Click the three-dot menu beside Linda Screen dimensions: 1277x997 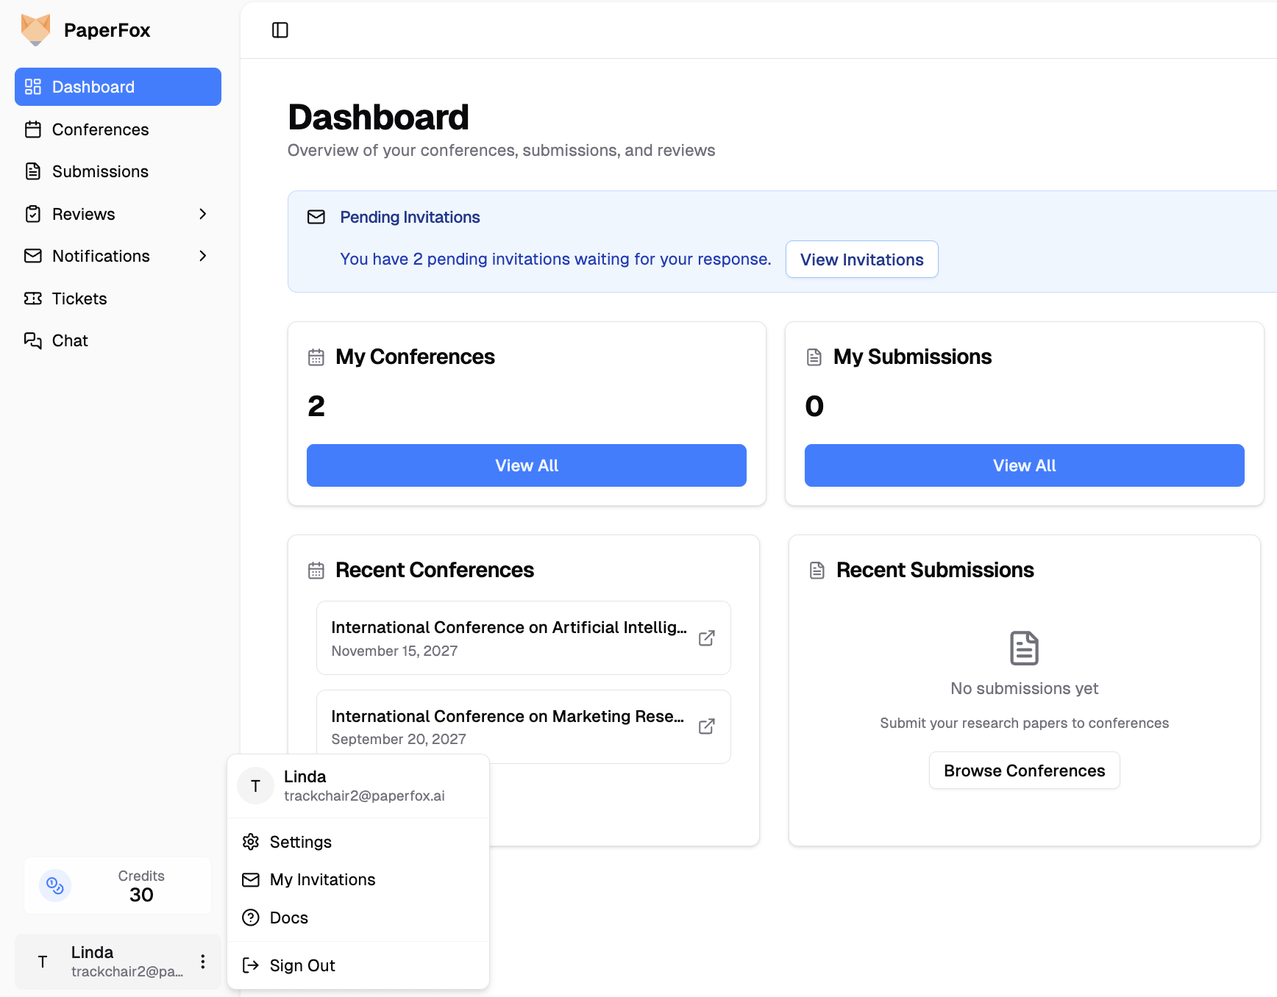pyautogui.click(x=203, y=962)
